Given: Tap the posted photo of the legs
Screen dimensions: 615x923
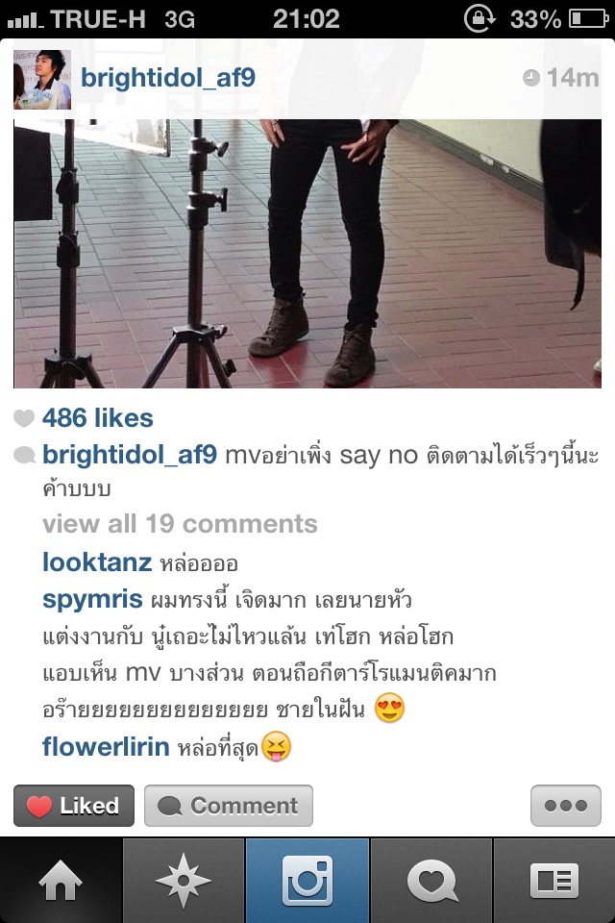Looking at the screenshot, I should pyautogui.click(x=307, y=254).
